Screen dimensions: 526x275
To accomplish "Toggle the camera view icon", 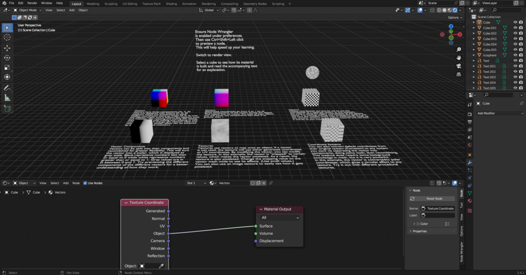I will click(458, 66).
